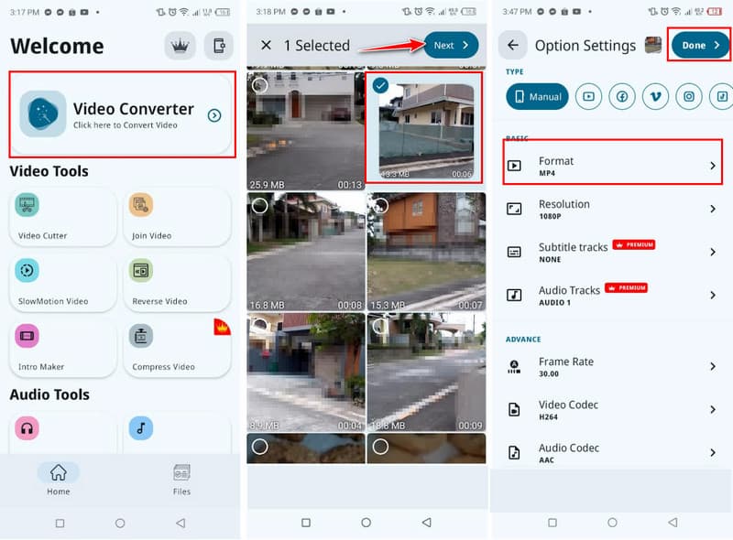Select the 25.9 MB video checkbox

coord(260,85)
